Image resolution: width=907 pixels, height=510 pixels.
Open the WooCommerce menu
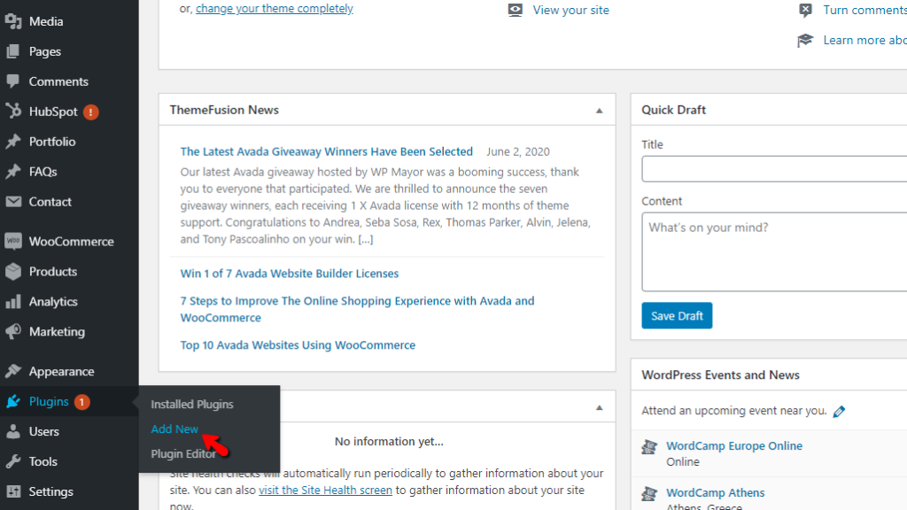tap(69, 241)
